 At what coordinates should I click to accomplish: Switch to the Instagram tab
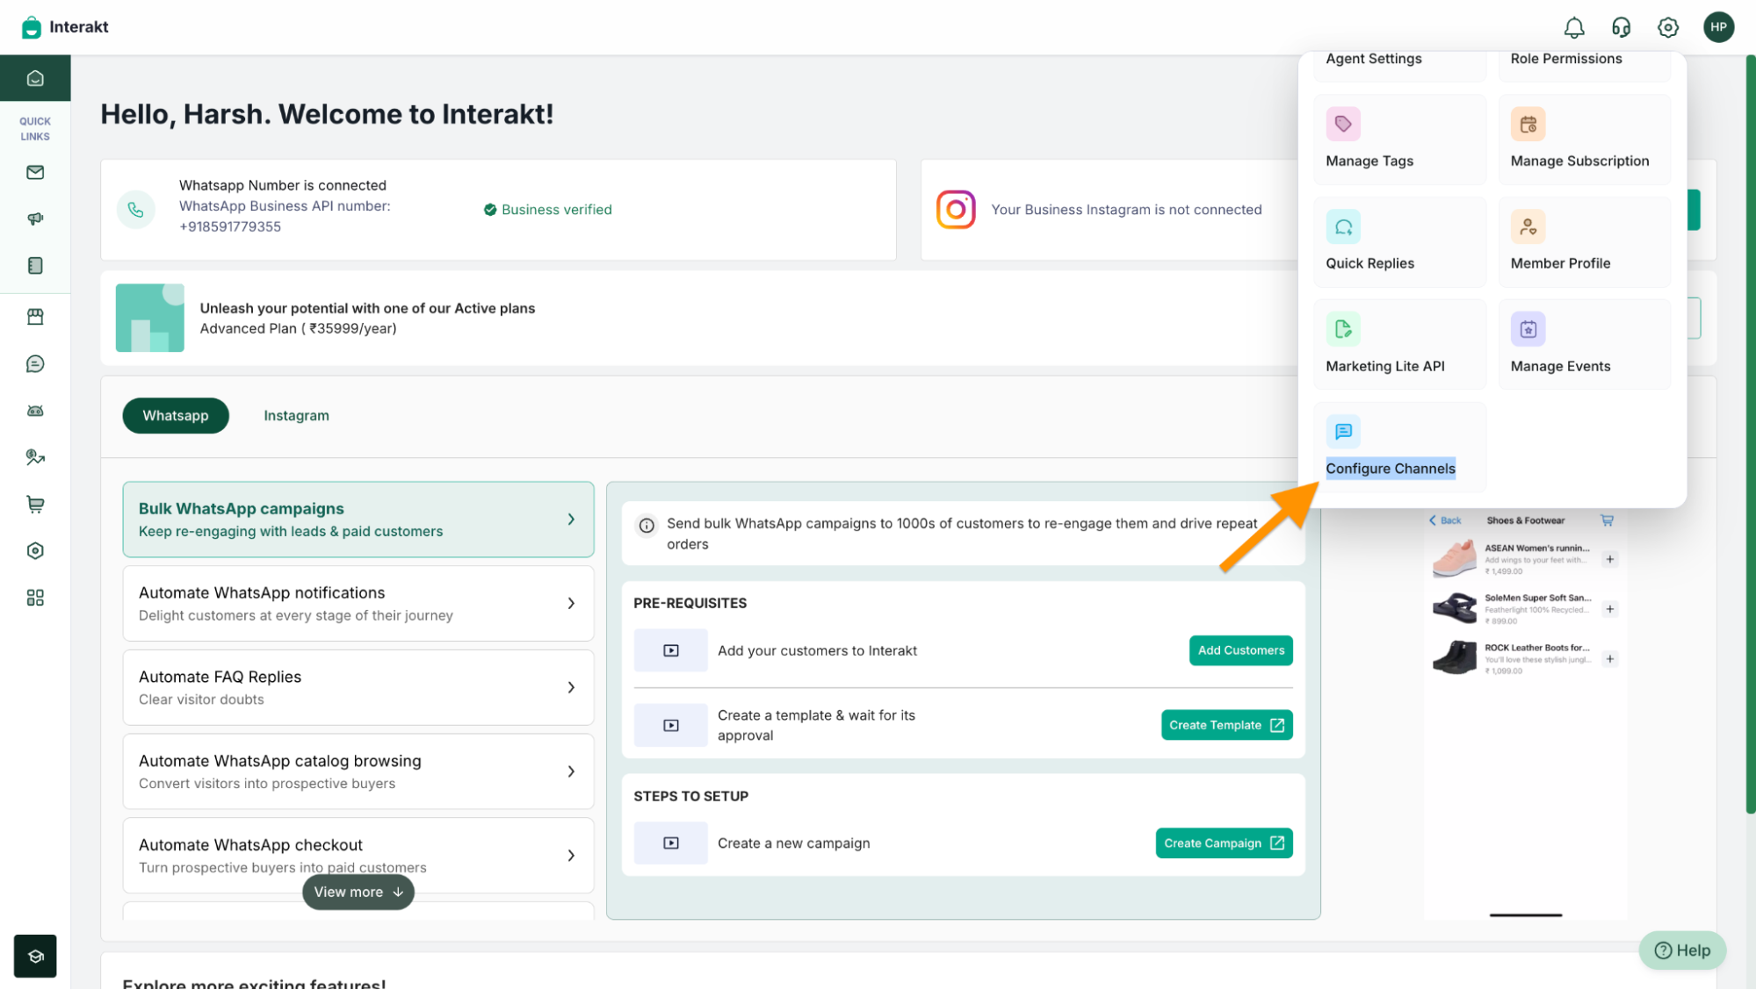(296, 415)
